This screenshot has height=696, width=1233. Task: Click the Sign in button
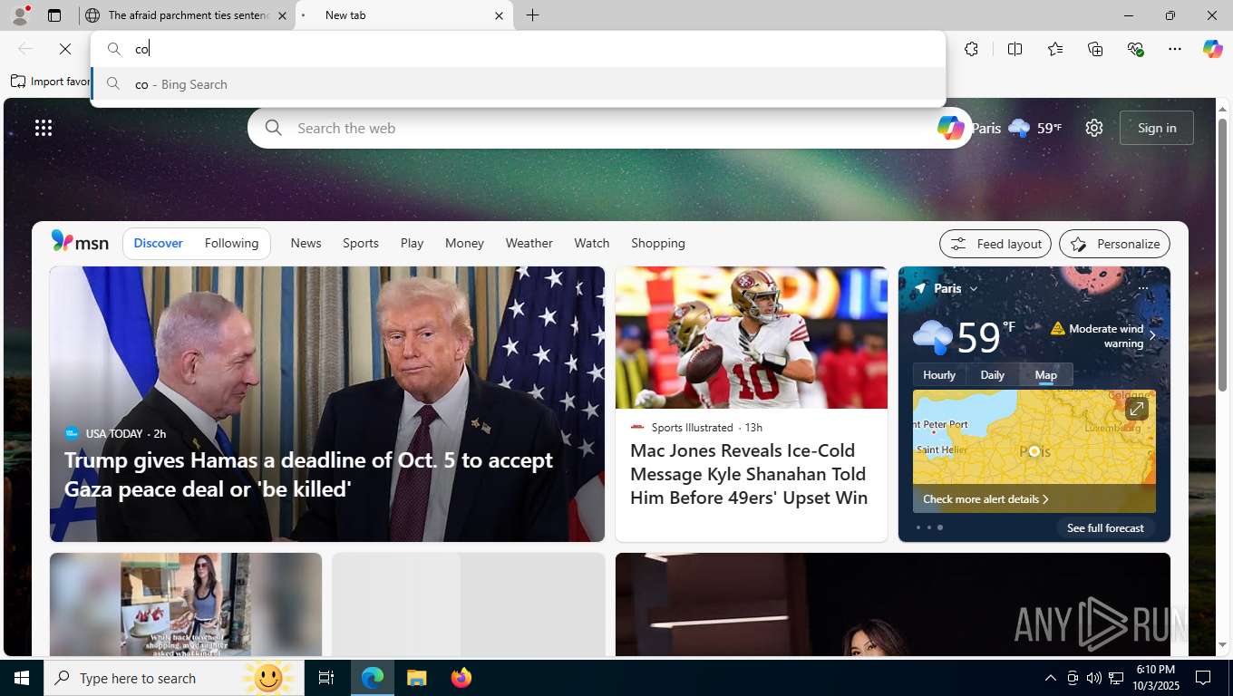[x=1157, y=128]
